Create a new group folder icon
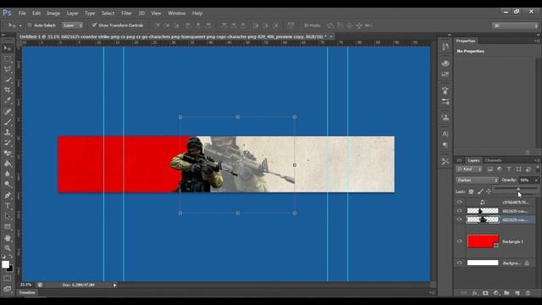This screenshot has height=305, width=542. pos(506,293)
